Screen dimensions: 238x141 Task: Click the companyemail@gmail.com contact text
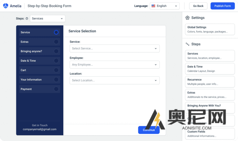click(40, 129)
